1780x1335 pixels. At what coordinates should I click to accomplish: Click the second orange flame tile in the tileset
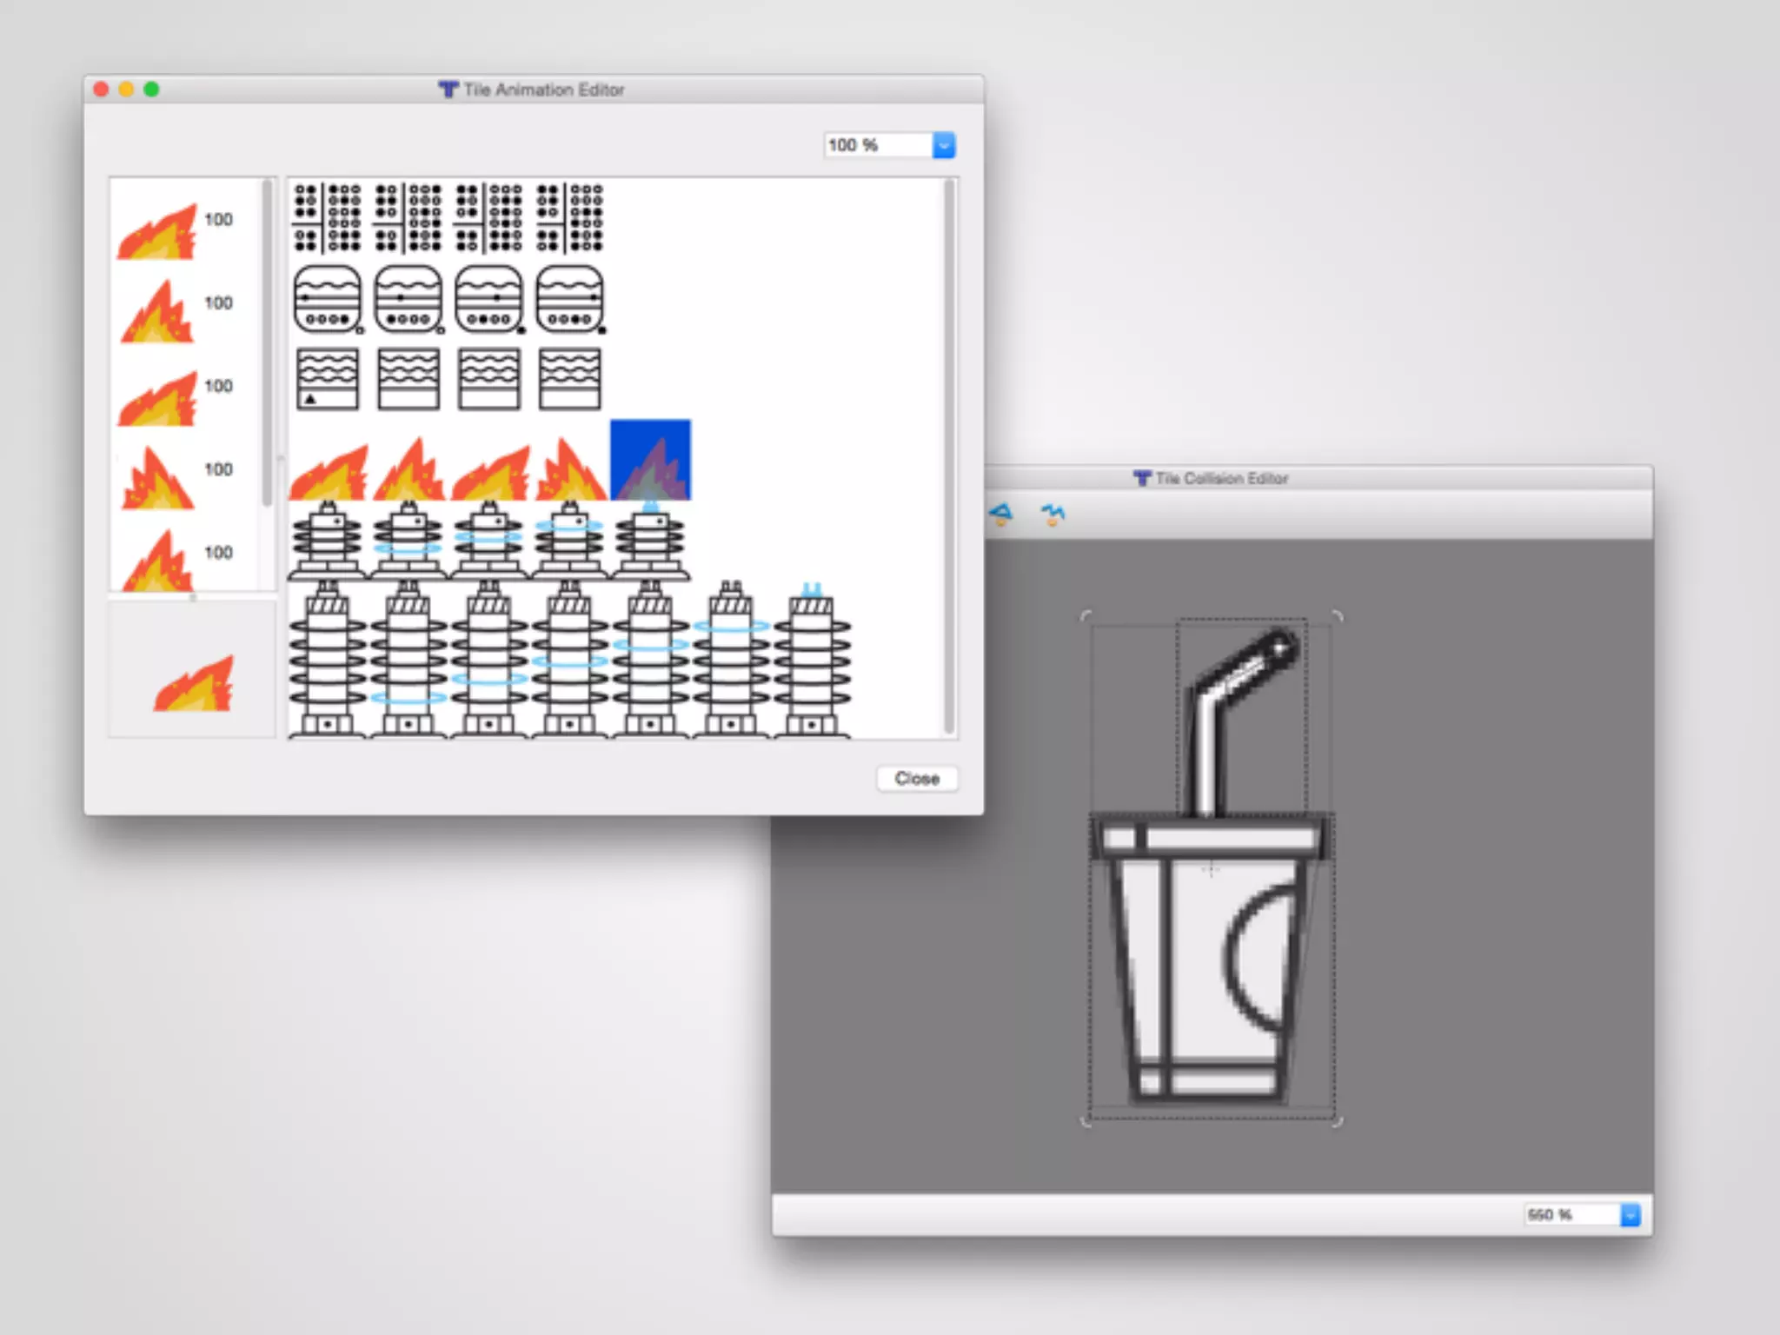[x=408, y=469]
